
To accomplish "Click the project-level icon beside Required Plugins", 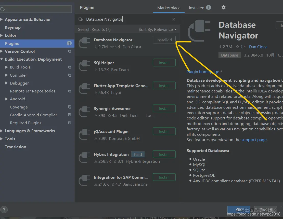I will coord(70,123).
